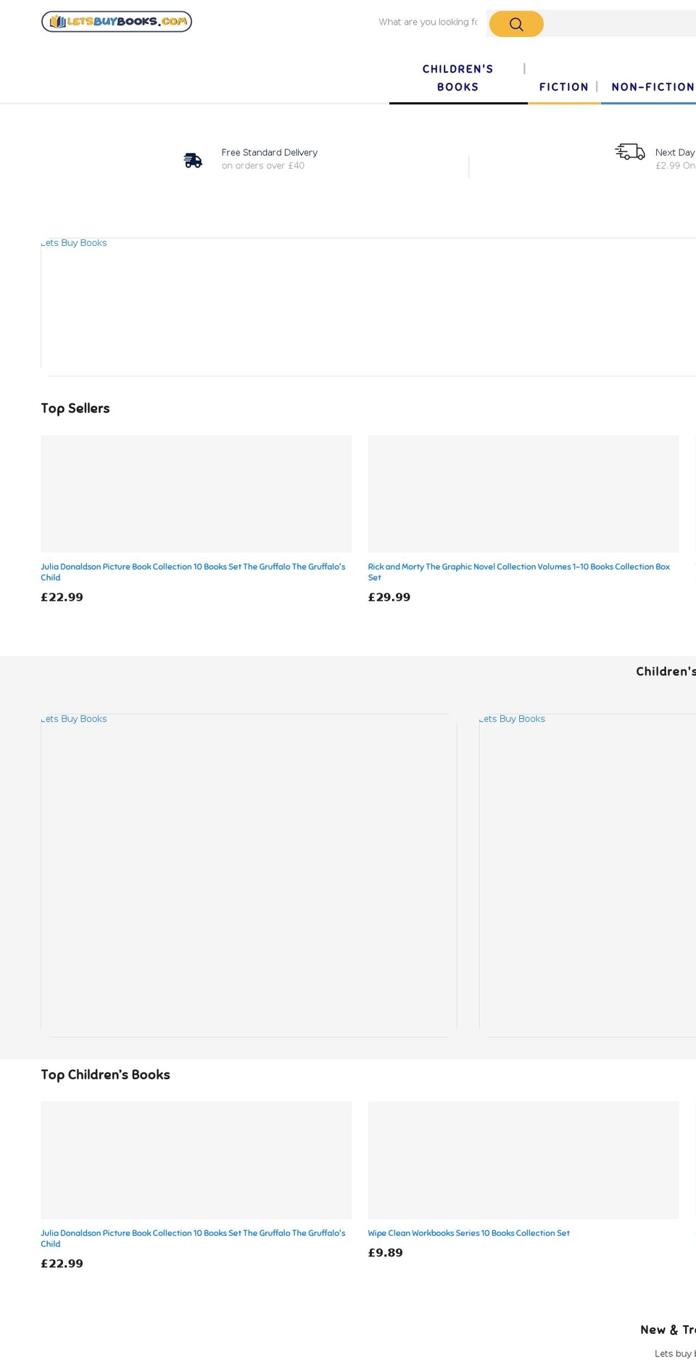The height and width of the screenshot is (1360, 696).
Task: Click the next day delivery truck icon
Action: click(630, 152)
